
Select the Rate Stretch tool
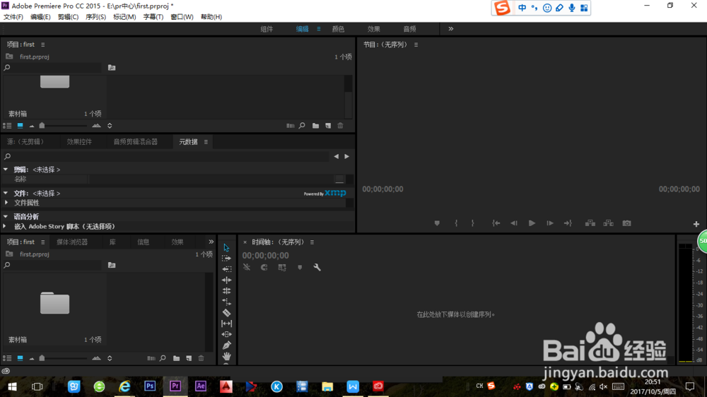[226, 302]
